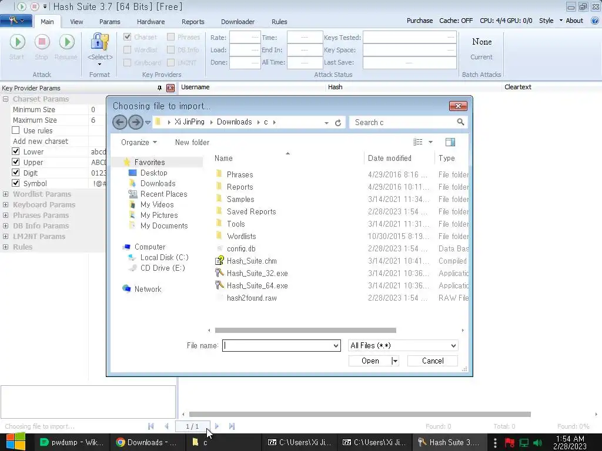Switch to the Reports ribbon tab

coord(193,22)
